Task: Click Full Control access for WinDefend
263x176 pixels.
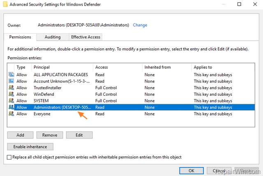Action: (x=106, y=94)
